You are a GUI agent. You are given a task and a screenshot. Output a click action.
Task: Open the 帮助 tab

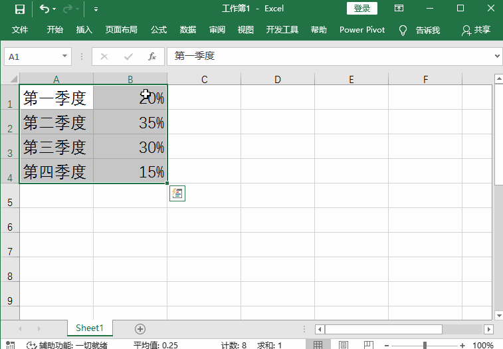click(319, 30)
